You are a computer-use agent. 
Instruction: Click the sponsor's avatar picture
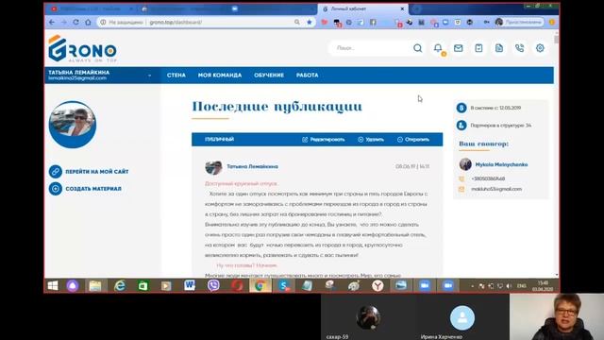click(x=465, y=164)
